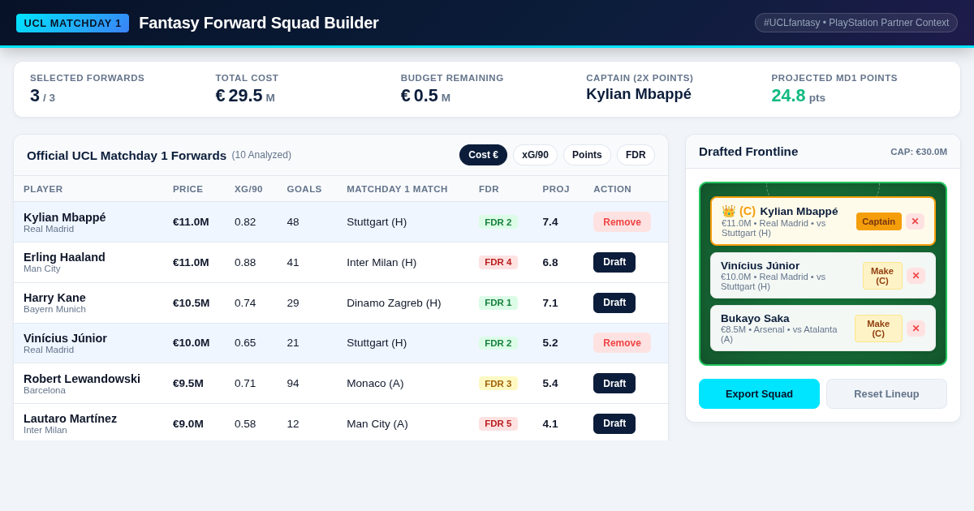Click the €9.5M price for Lewandowski
Image resolution: width=974 pixels, height=511 pixels.
pyautogui.click(x=188, y=384)
